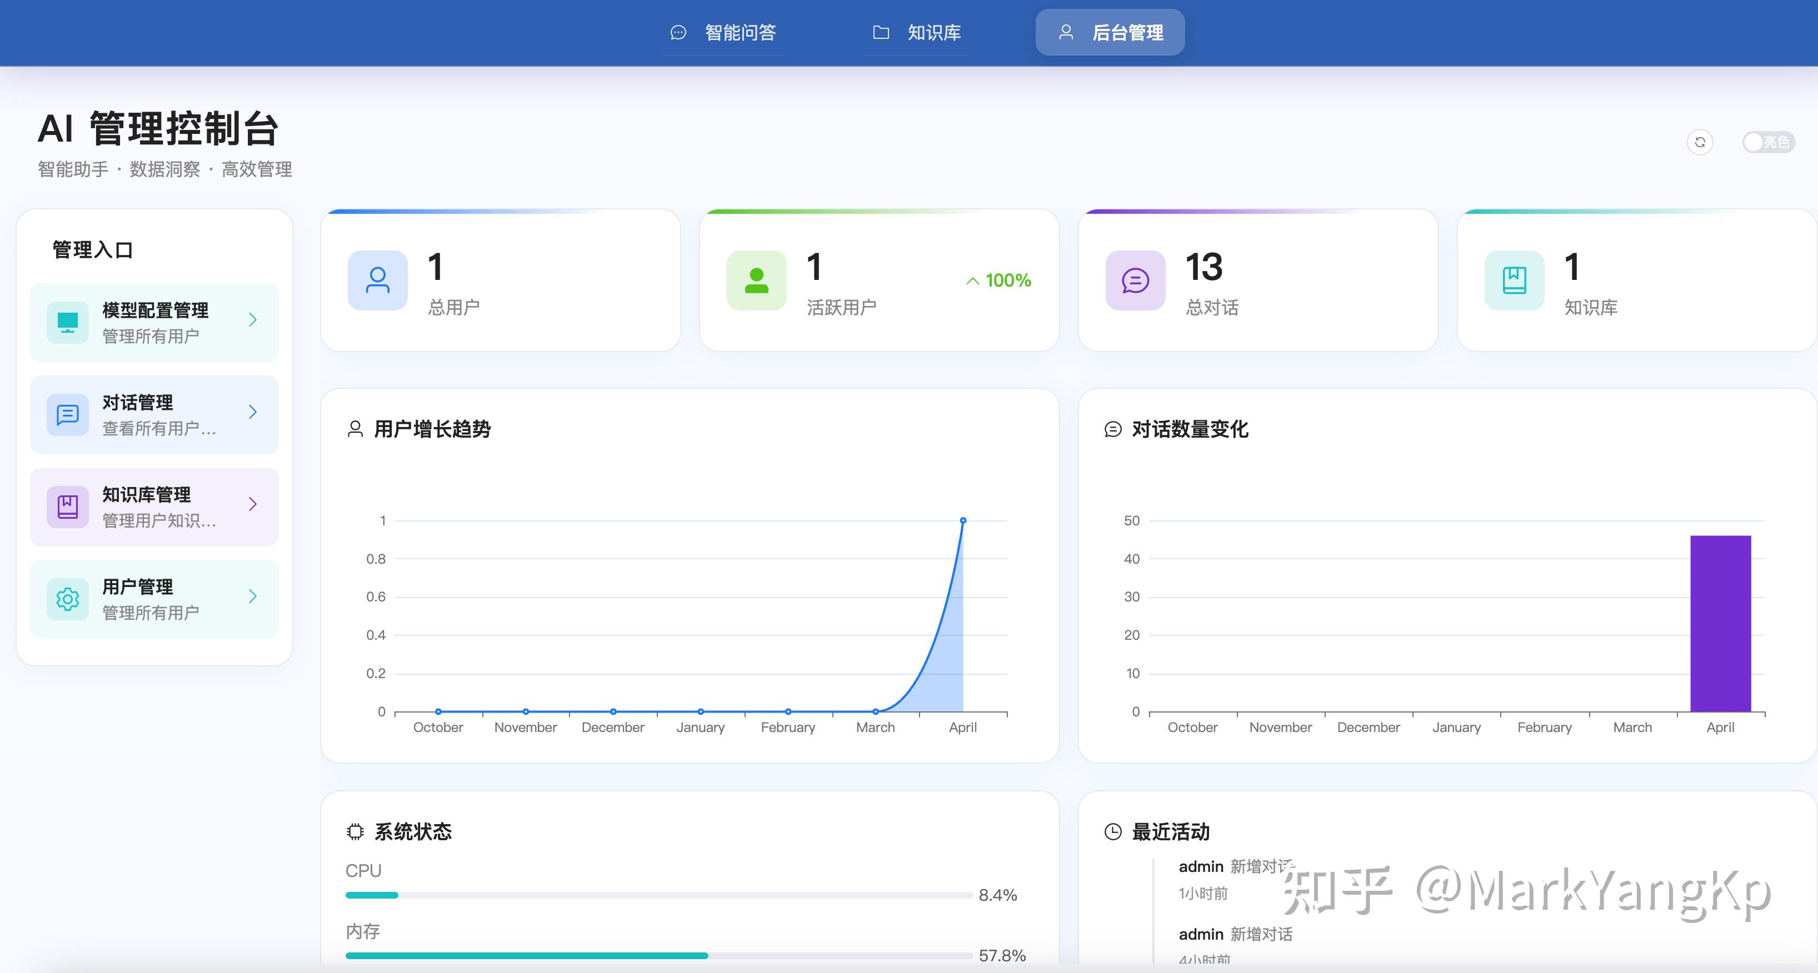Click the April data point on 用户增长趋势 chart
The height and width of the screenshot is (973, 1818).
click(963, 520)
